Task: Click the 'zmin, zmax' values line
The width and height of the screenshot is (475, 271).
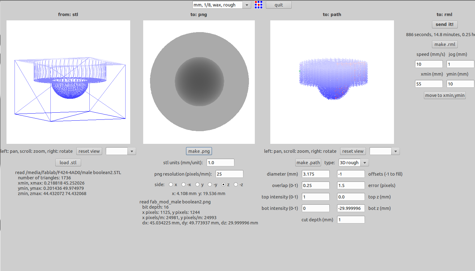Action: point(52,194)
